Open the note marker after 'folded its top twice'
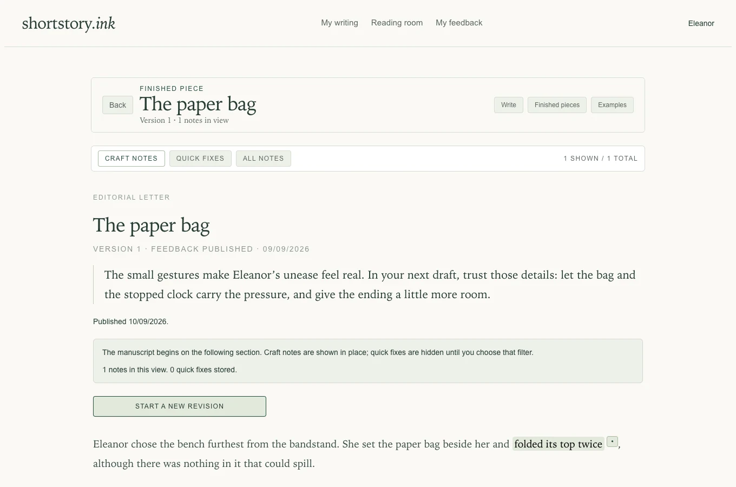 pyautogui.click(x=612, y=442)
